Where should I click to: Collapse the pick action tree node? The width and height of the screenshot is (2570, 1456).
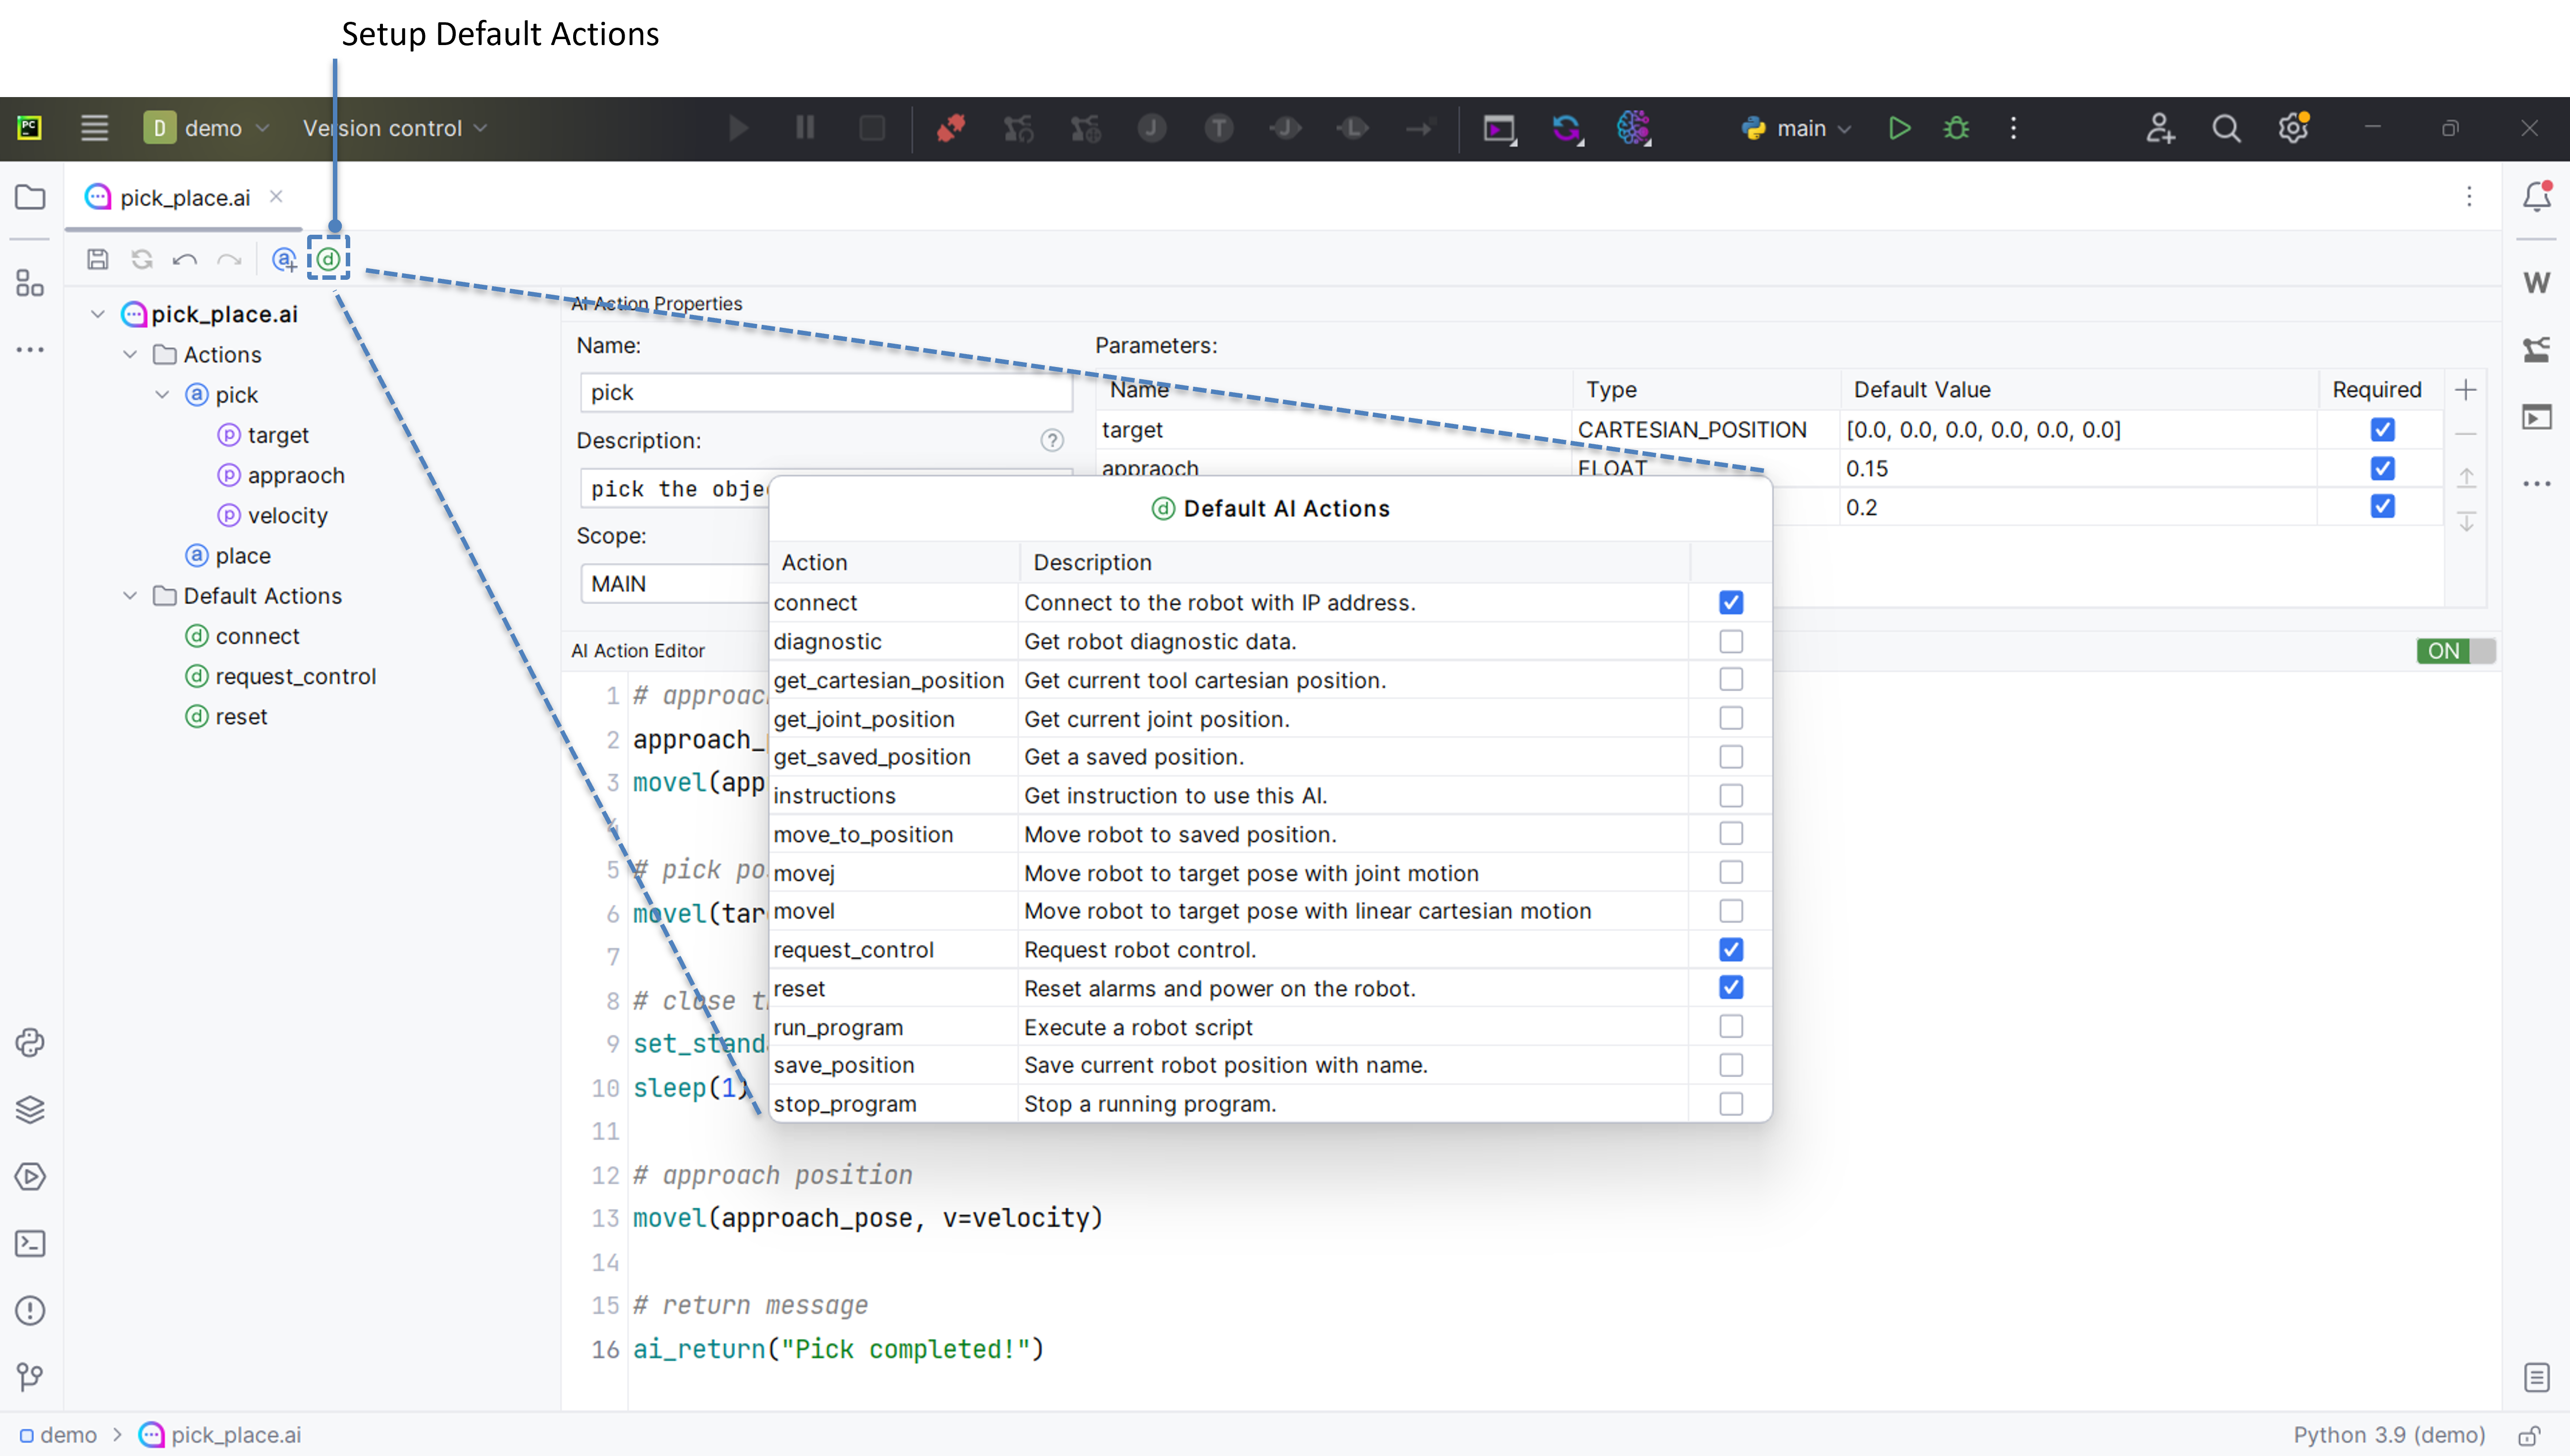coord(162,395)
